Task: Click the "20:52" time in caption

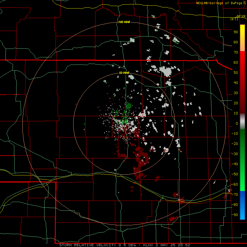Action: tap(184, 245)
